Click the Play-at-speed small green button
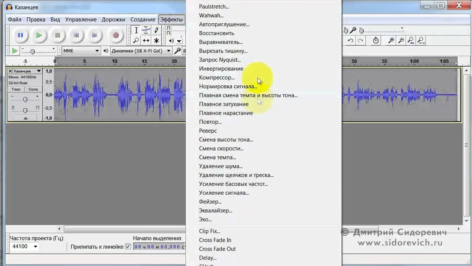472x266 pixels. coord(14,51)
